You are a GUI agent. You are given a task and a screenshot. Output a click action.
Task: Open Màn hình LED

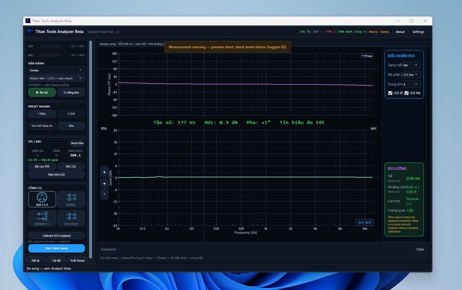pyautogui.click(x=56, y=175)
